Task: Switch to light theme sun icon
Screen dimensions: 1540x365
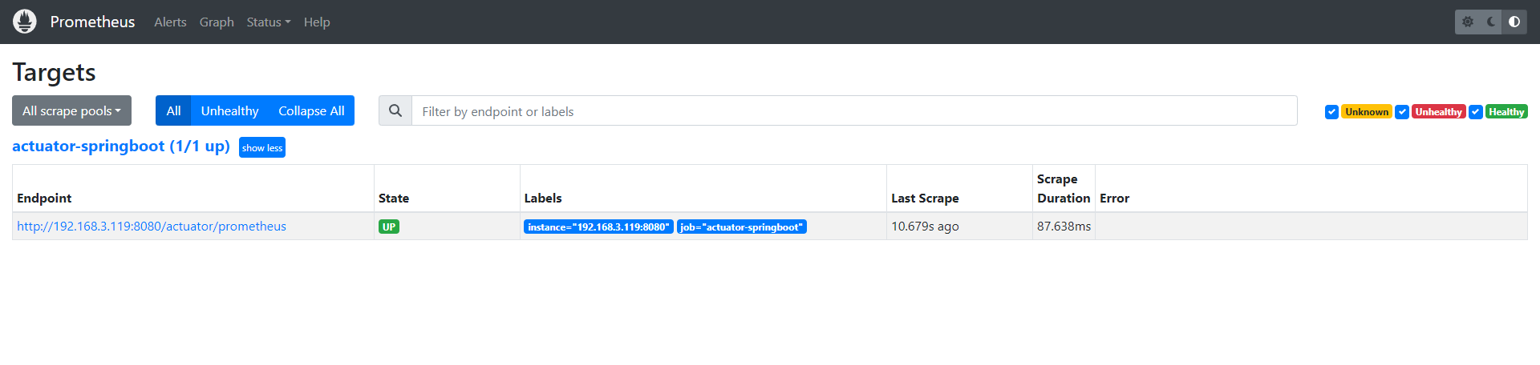Action: (1468, 22)
